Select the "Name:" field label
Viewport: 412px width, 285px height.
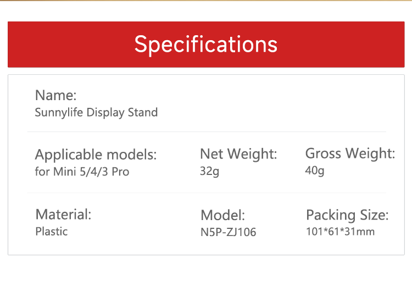[x=55, y=95]
